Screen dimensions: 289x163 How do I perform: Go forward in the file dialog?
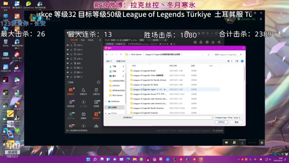click(112, 55)
